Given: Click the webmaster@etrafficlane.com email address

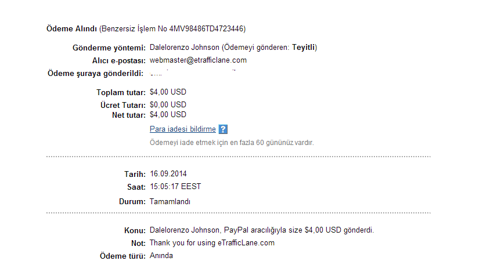Looking at the screenshot, I should [x=198, y=60].
